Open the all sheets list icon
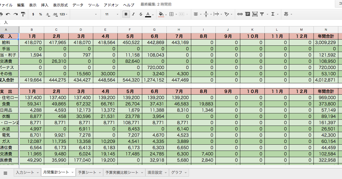342x179 pixels. click(x=5, y=173)
